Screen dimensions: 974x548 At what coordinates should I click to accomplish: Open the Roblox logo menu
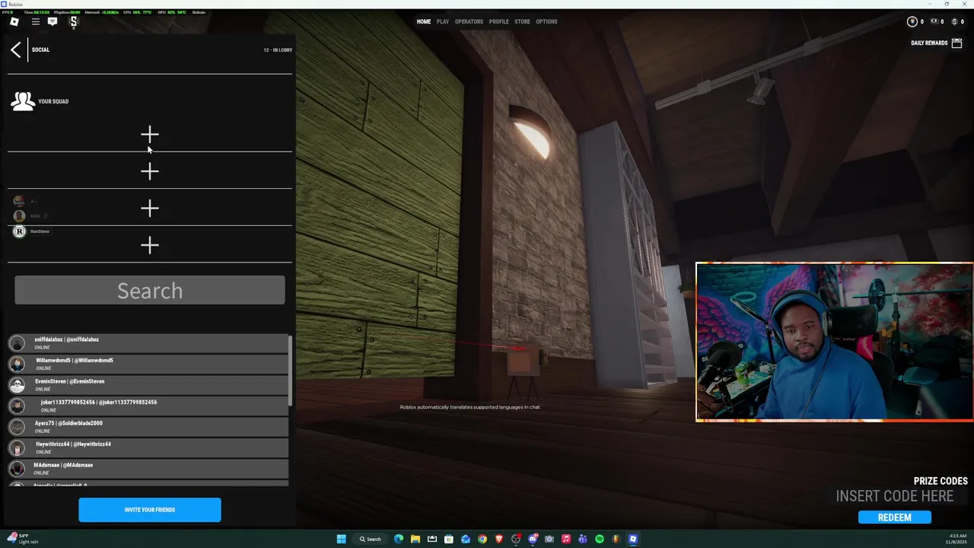(14, 21)
